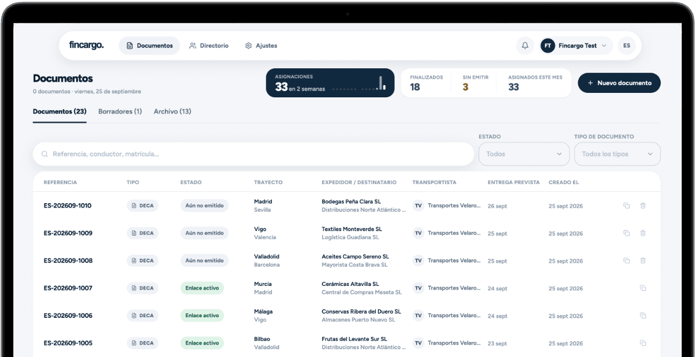Select the Documentos (23) tab

click(59, 111)
